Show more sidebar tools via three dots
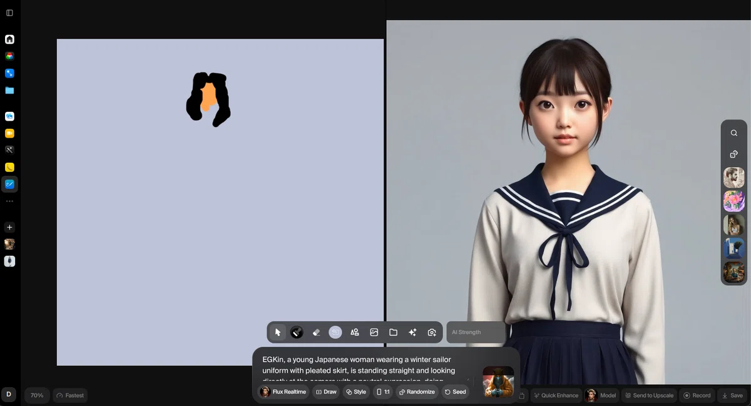 click(9, 201)
